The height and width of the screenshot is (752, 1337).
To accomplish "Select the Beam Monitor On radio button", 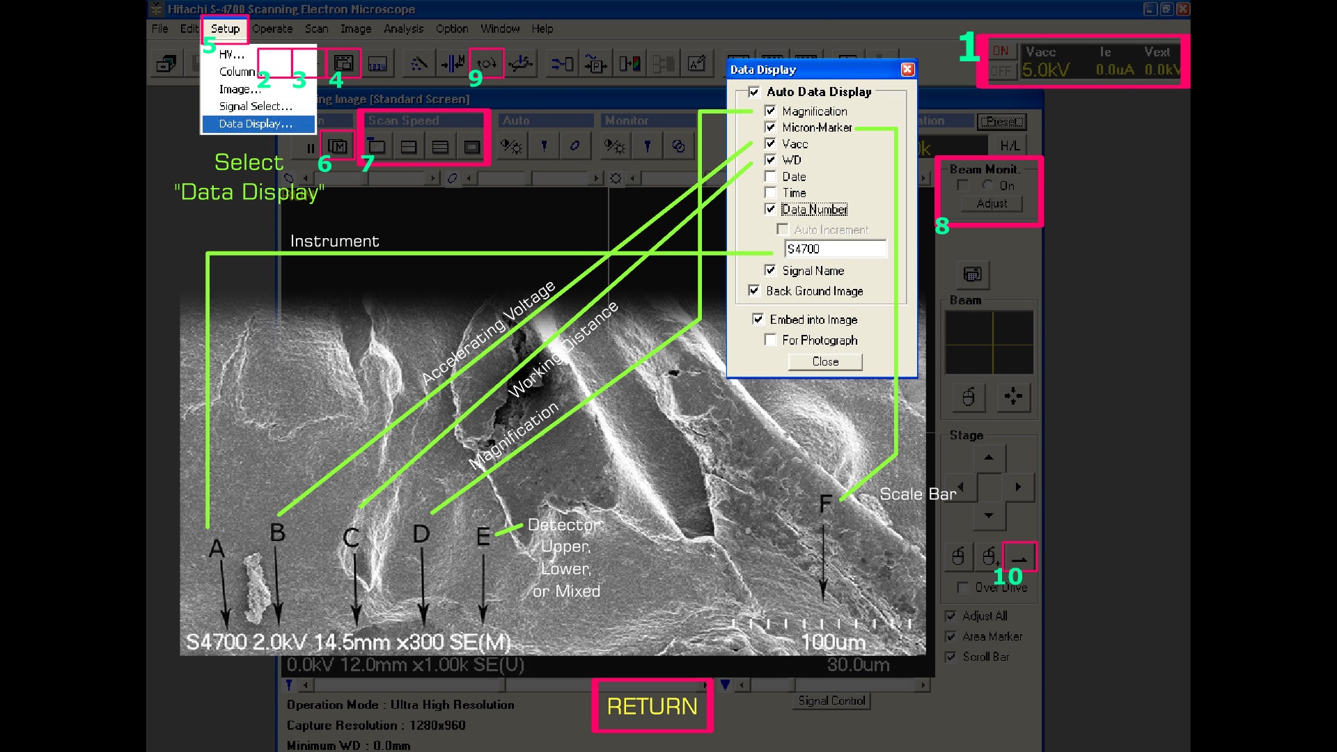I will [x=987, y=185].
